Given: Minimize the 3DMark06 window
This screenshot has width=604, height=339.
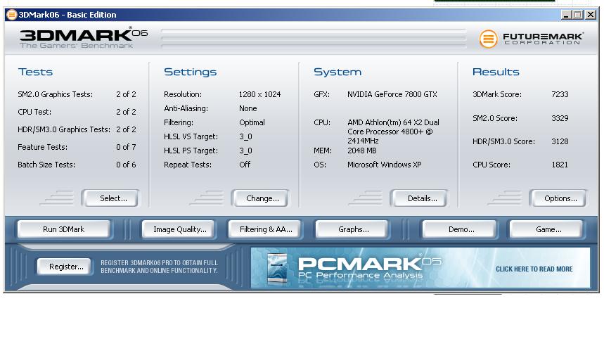Looking at the screenshot, I should pyautogui.click(x=565, y=15).
